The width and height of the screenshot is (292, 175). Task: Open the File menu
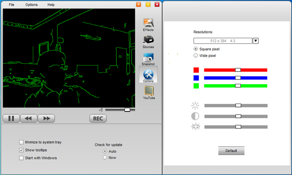(12, 5)
